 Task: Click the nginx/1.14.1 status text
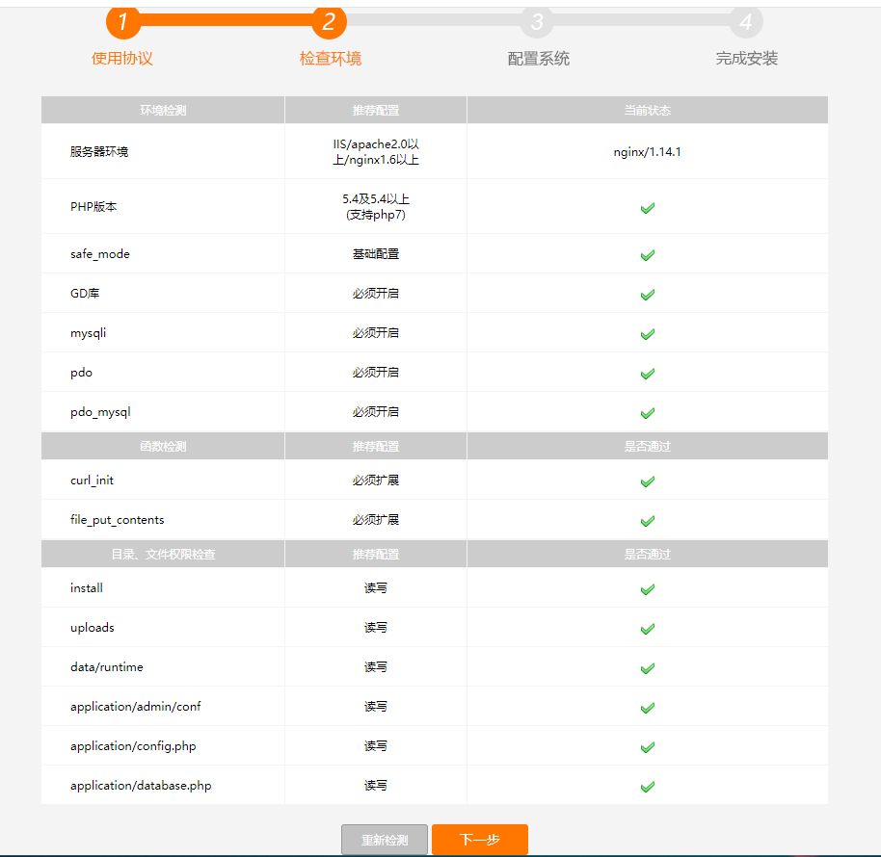coord(648,152)
